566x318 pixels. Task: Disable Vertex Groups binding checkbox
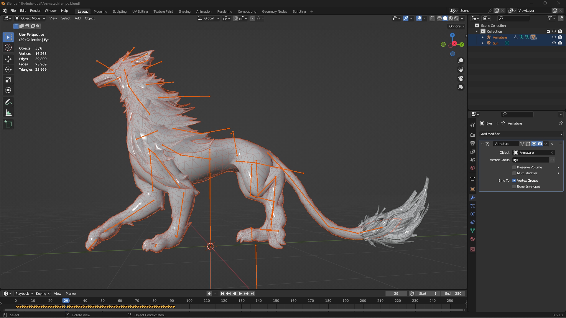click(514, 180)
